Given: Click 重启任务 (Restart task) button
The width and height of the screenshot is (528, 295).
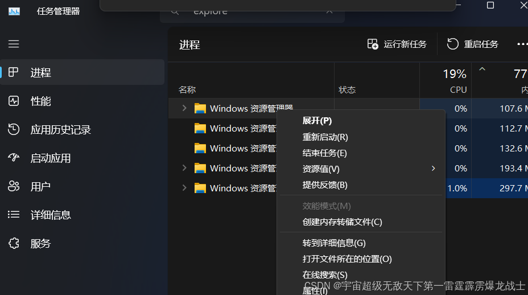Looking at the screenshot, I should pos(472,44).
